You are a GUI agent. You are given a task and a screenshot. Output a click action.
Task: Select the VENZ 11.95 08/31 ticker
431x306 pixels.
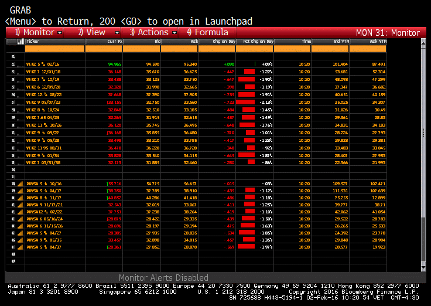pos(44,148)
